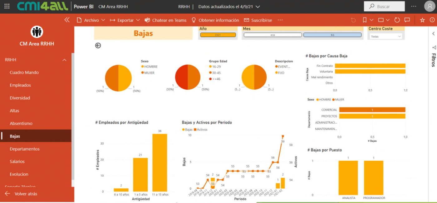Open the app launcher grid icon

pyautogui.click(x=7, y=6)
